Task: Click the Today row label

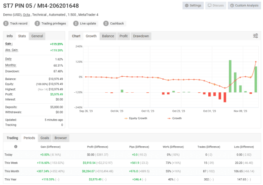Action: tap(8, 155)
